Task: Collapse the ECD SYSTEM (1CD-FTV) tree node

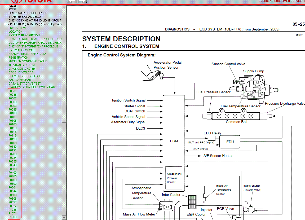Action: (x=5, y=24)
